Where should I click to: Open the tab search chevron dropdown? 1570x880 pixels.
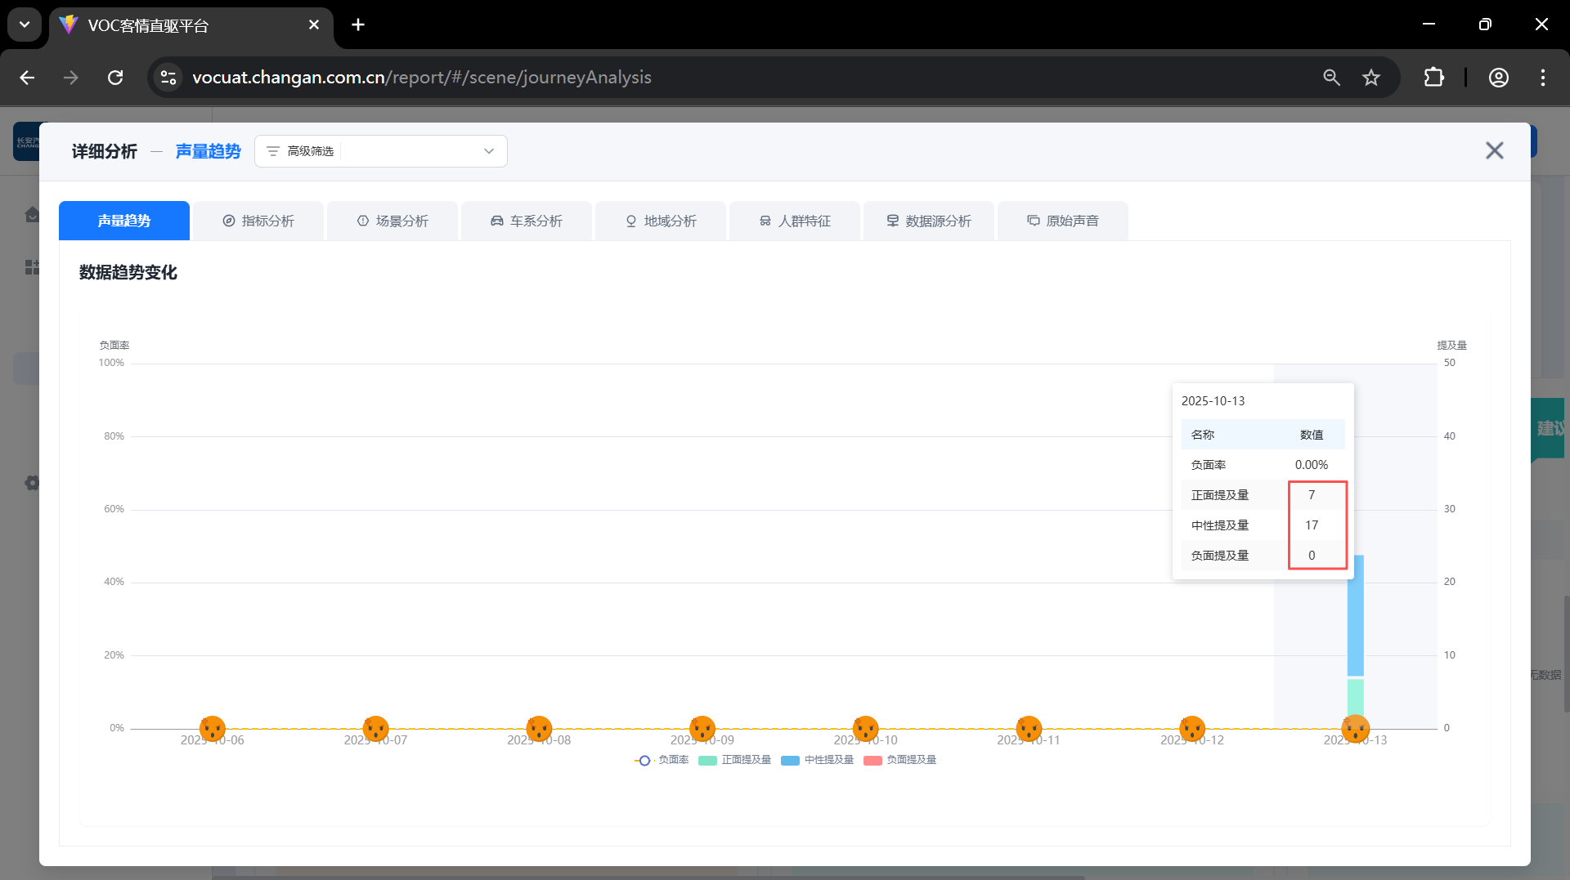click(25, 25)
